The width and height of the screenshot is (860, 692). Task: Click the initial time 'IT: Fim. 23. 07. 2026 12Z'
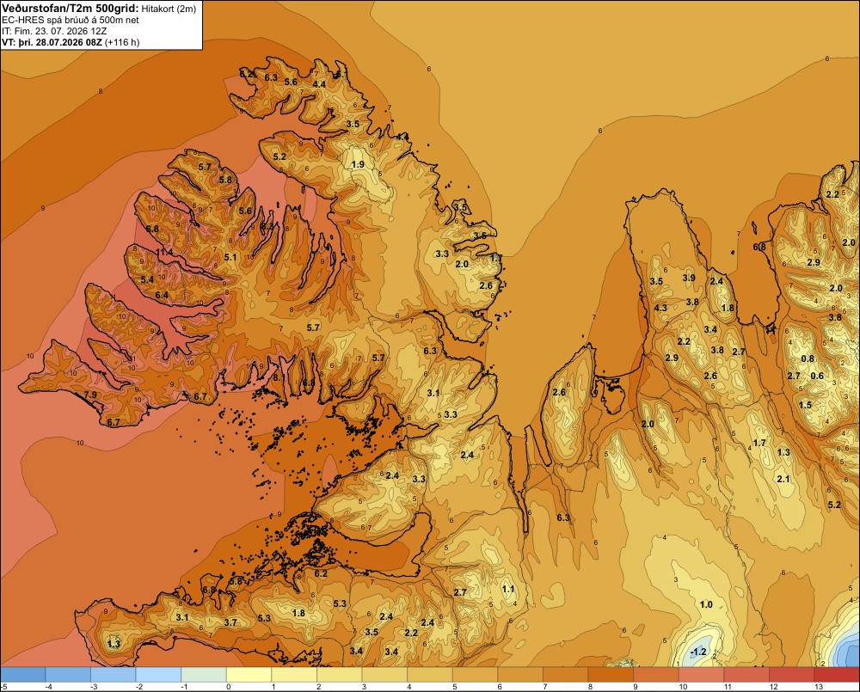click(x=54, y=31)
